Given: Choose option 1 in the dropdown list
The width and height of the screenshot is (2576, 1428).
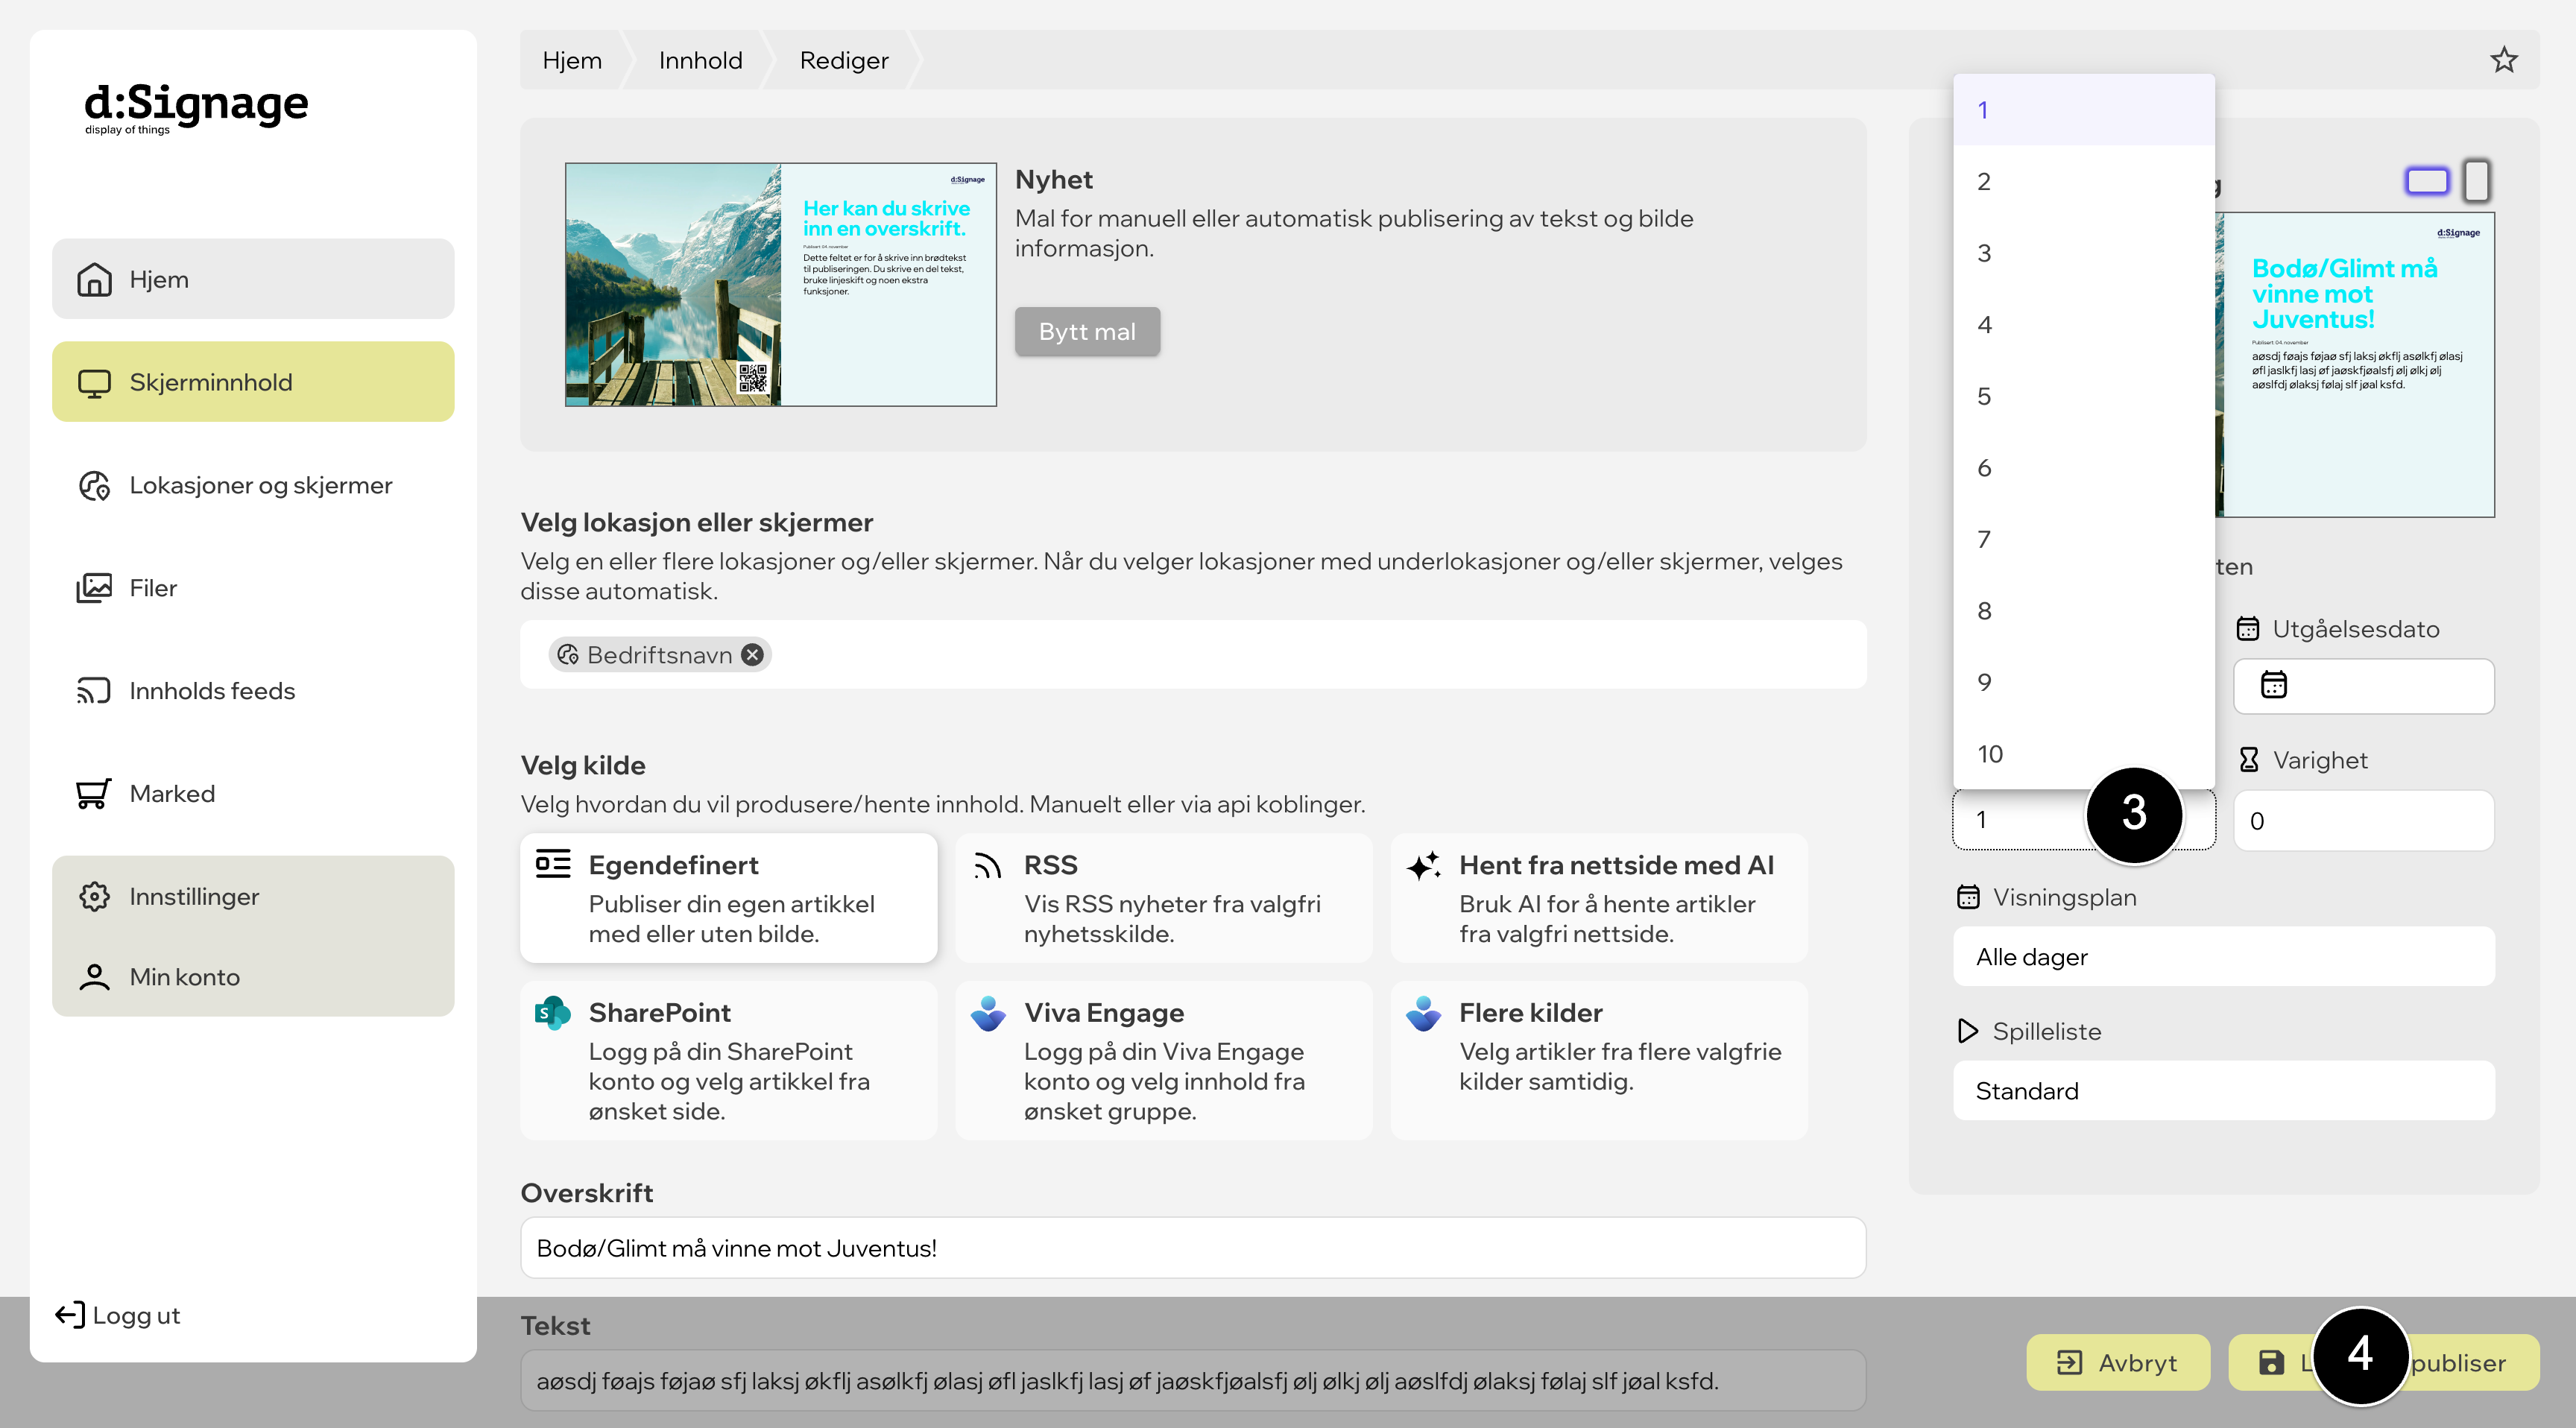Looking at the screenshot, I should point(2084,110).
